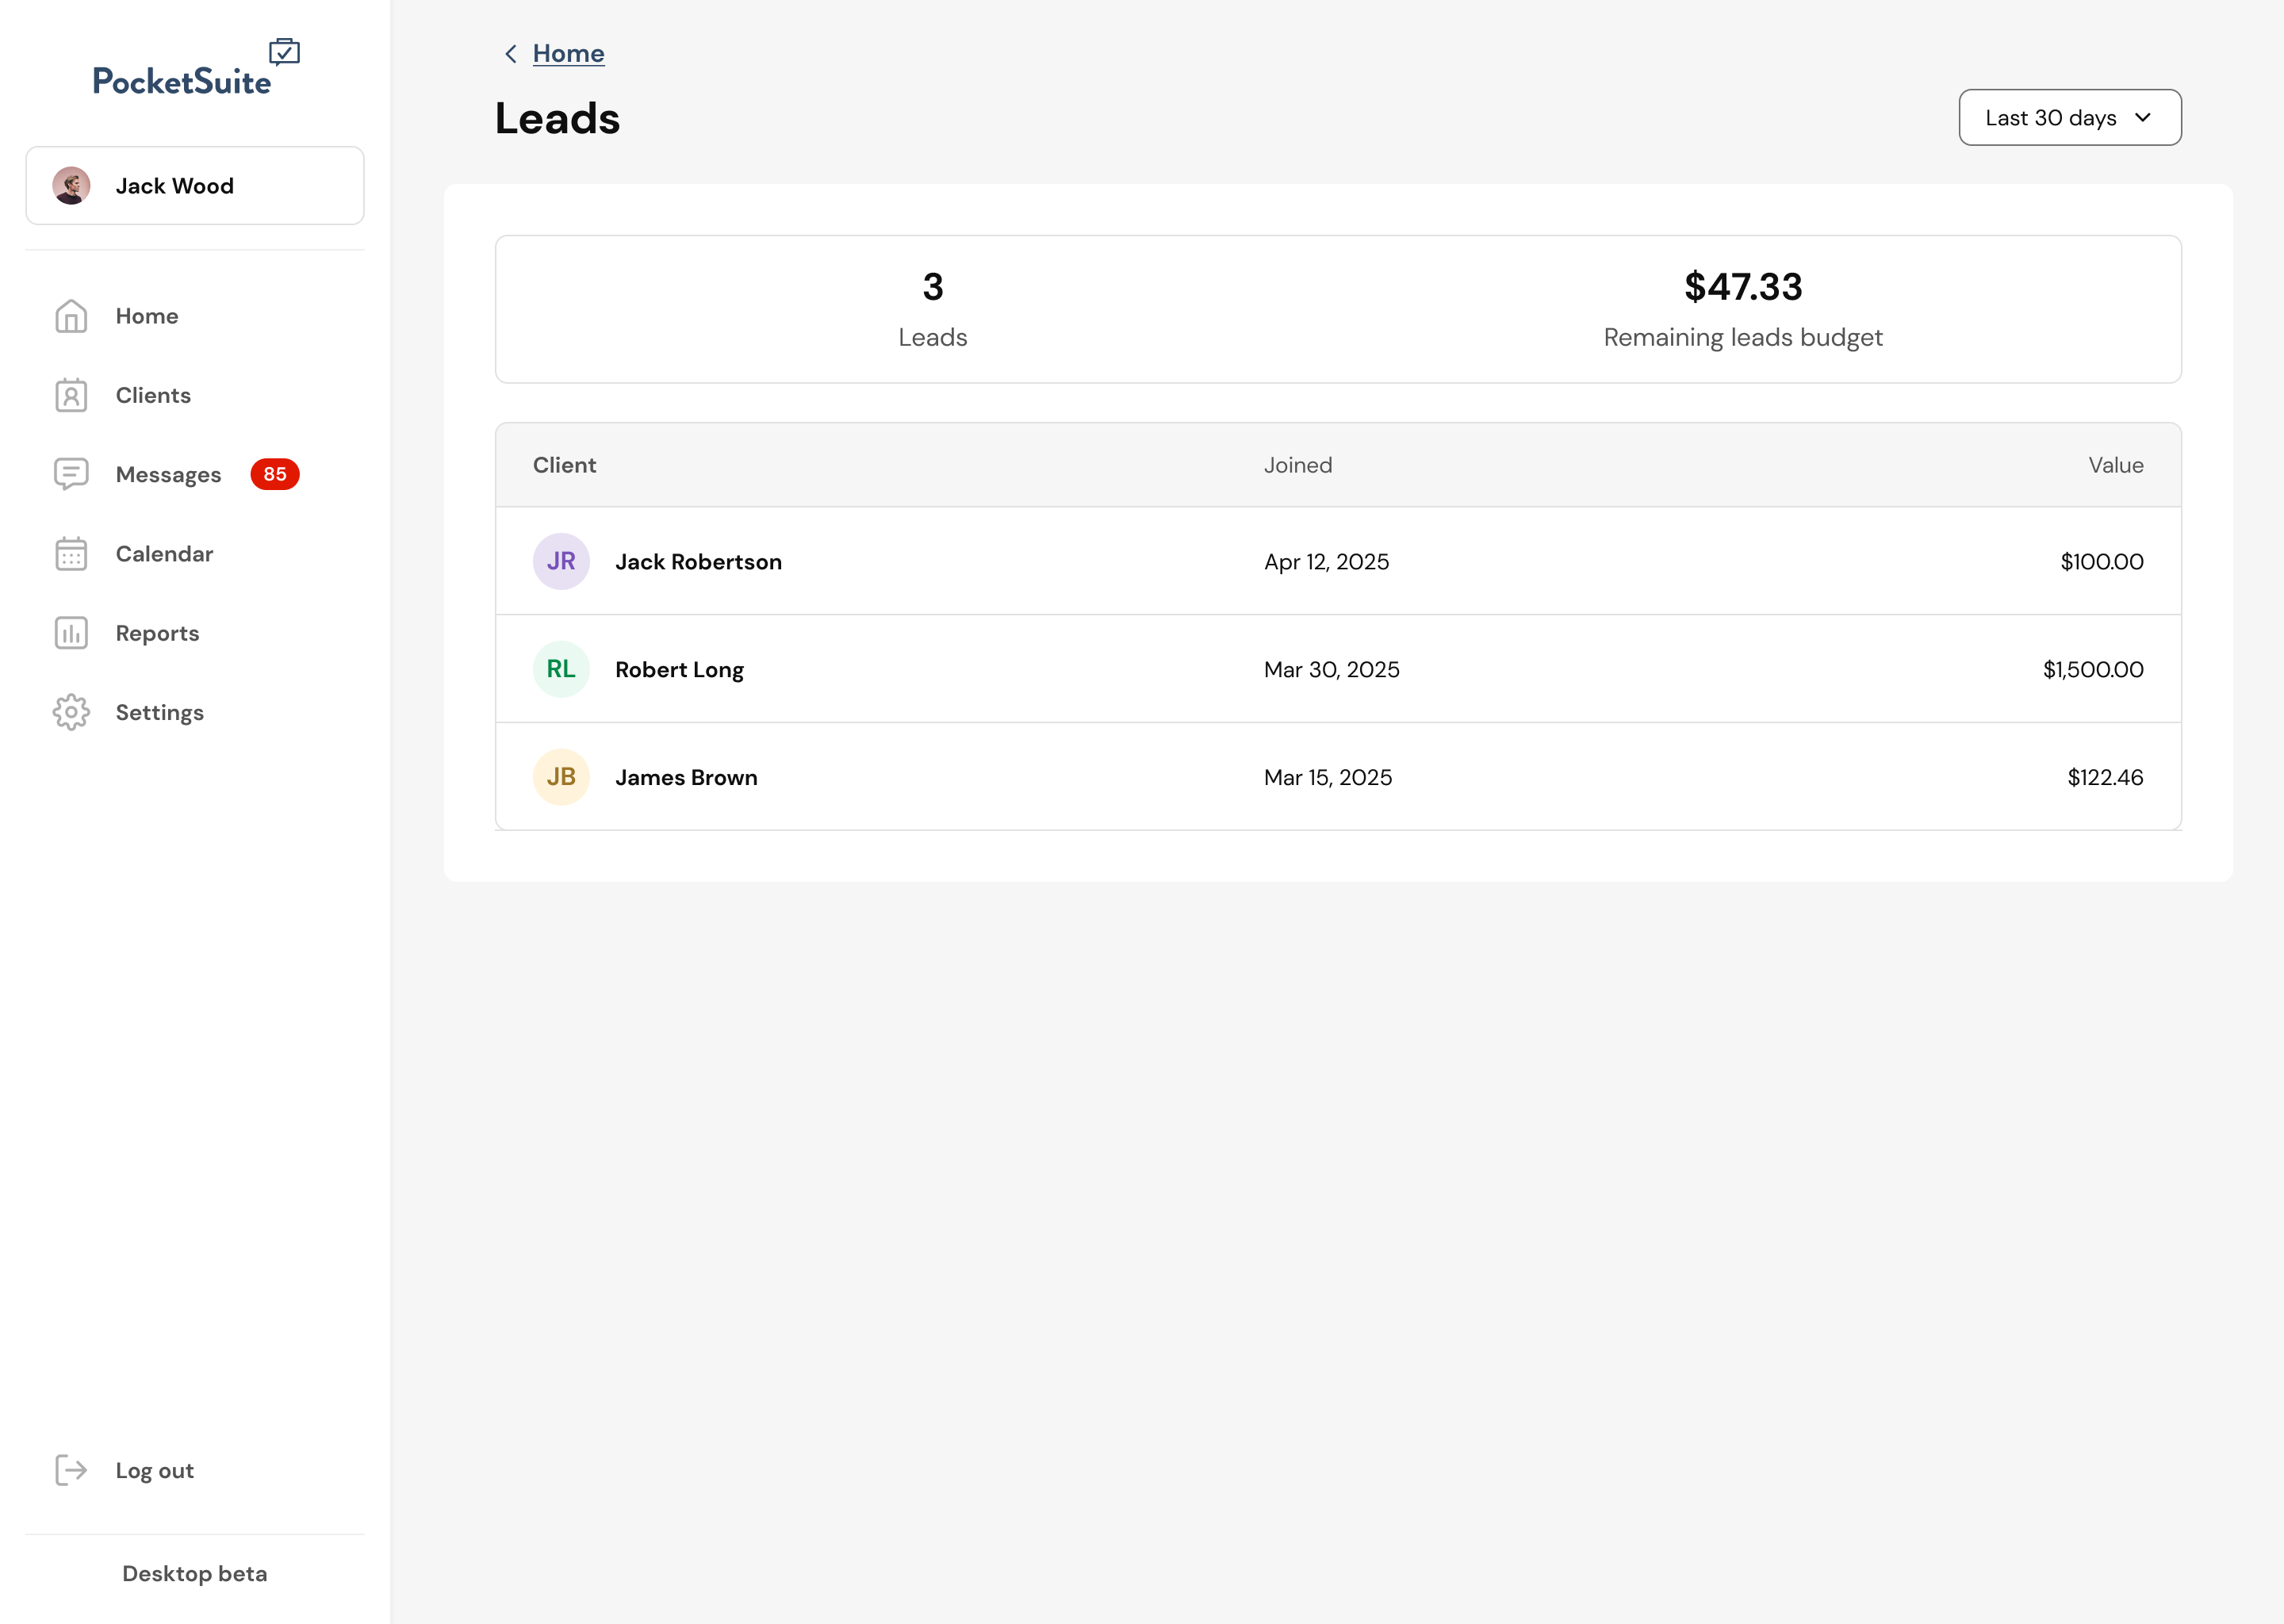
Task: Click the Client column header
Action: [564, 465]
